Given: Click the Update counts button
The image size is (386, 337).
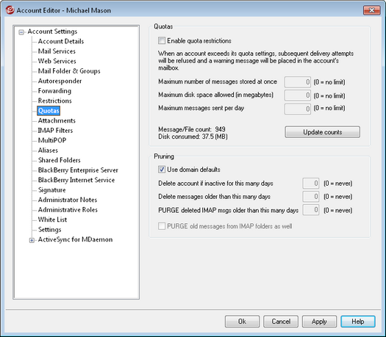Looking at the screenshot, I should pos(322,132).
